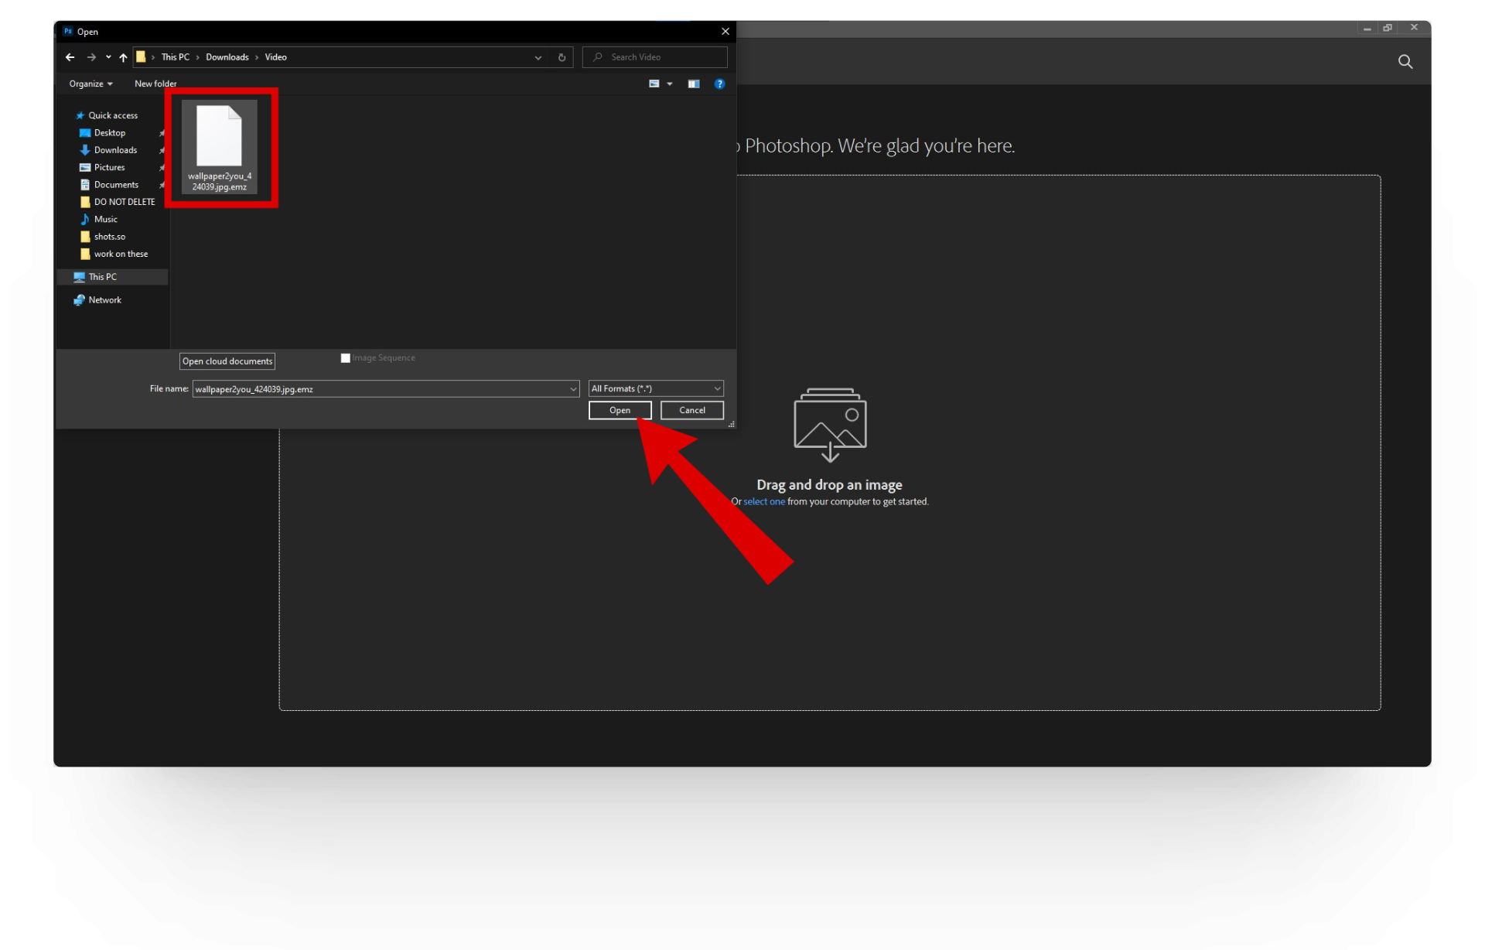The image size is (1485, 950).
Task: Click the Up one level arrow
Action: click(123, 57)
